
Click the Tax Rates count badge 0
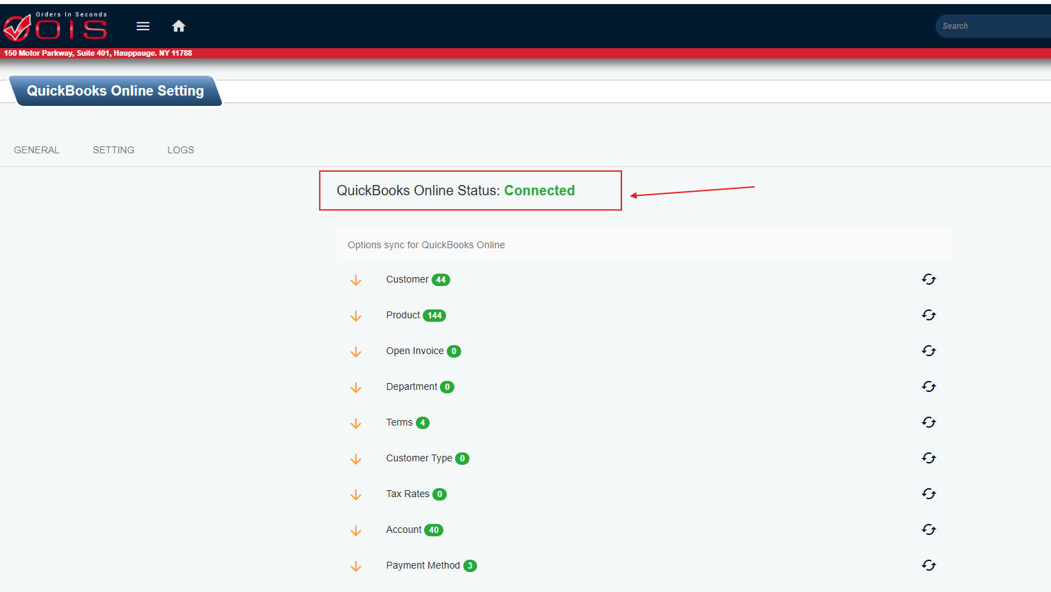(439, 494)
